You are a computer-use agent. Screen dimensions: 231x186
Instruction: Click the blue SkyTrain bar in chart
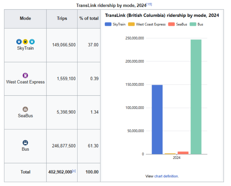[x=157, y=119]
